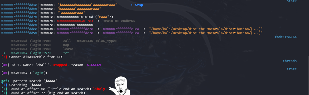This screenshot has height=95, width=309.
Task: Select the stack address 0x00007fffffffdd58
Action: click(19, 5)
